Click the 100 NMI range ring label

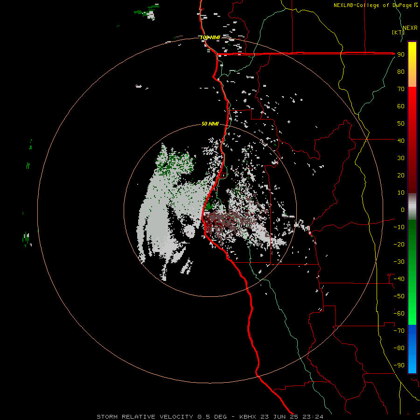point(210,37)
